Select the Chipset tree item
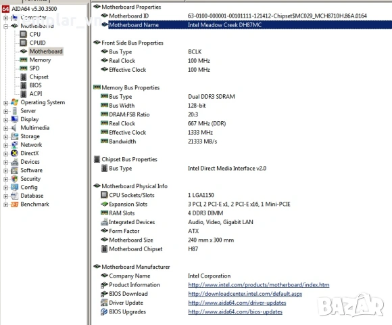The height and width of the screenshot is (325, 392). (39, 77)
